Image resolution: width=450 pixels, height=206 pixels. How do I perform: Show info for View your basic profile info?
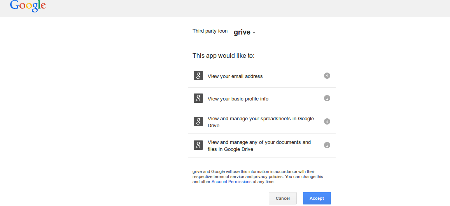pos(327,98)
